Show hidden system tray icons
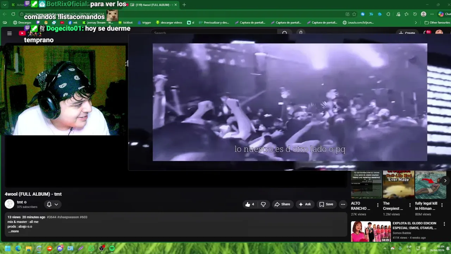Viewport: 451px width, 254px height. [384, 248]
